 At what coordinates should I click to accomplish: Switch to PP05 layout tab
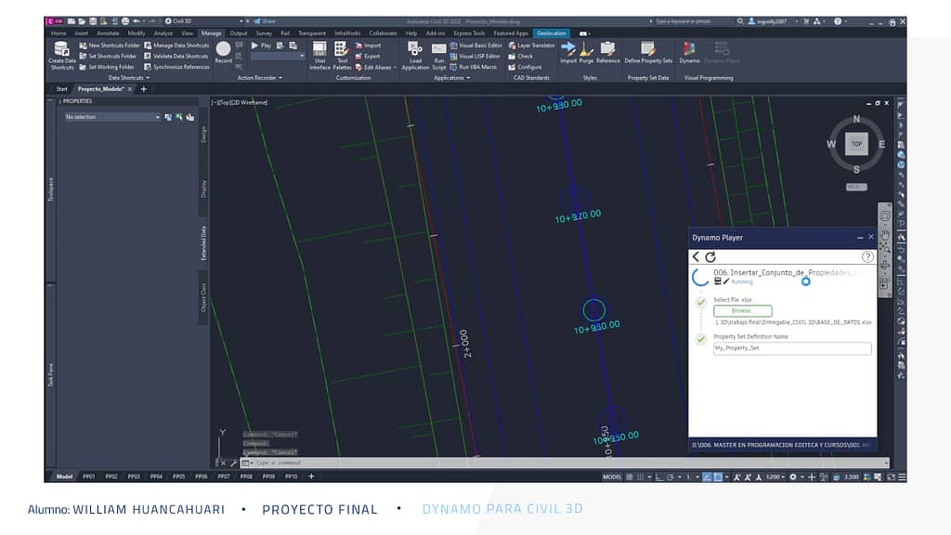[178, 476]
